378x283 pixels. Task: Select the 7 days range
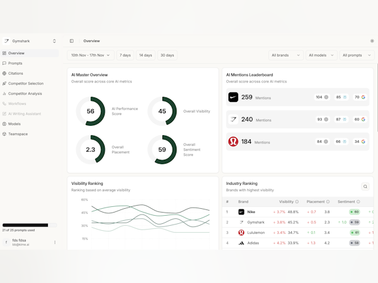(125, 55)
